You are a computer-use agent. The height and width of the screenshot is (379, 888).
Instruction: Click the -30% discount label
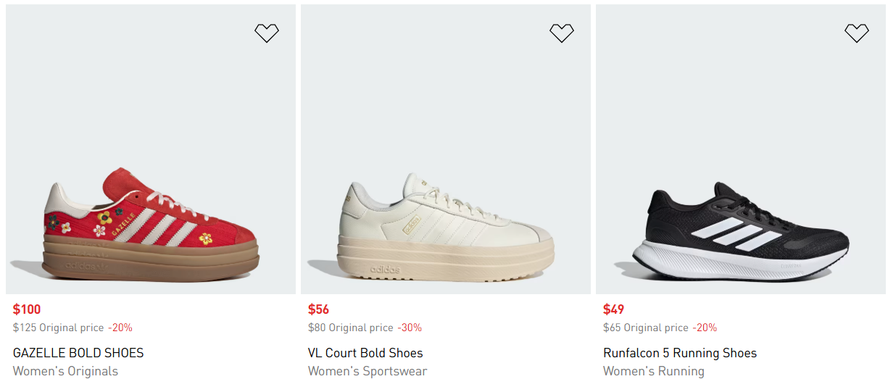[x=410, y=328]
